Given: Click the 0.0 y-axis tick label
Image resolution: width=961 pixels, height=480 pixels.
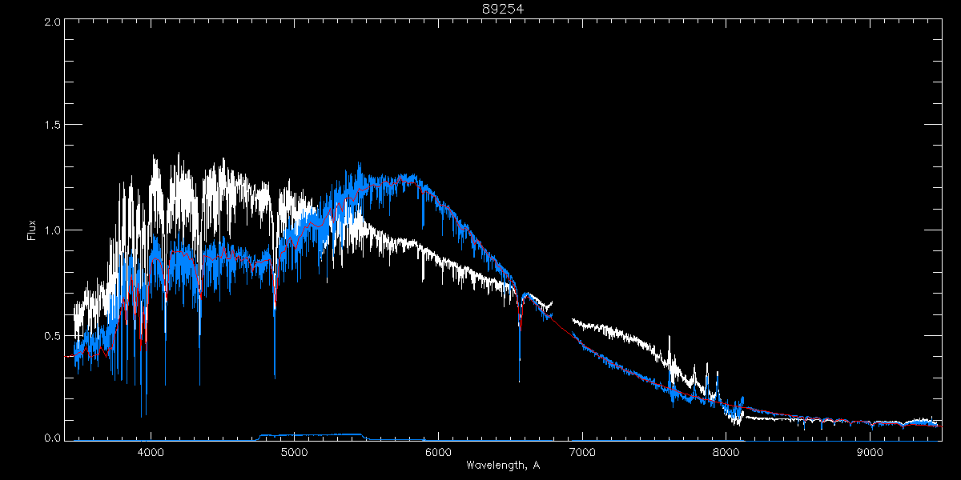Looking at the screenshot, I should (52, 438).
